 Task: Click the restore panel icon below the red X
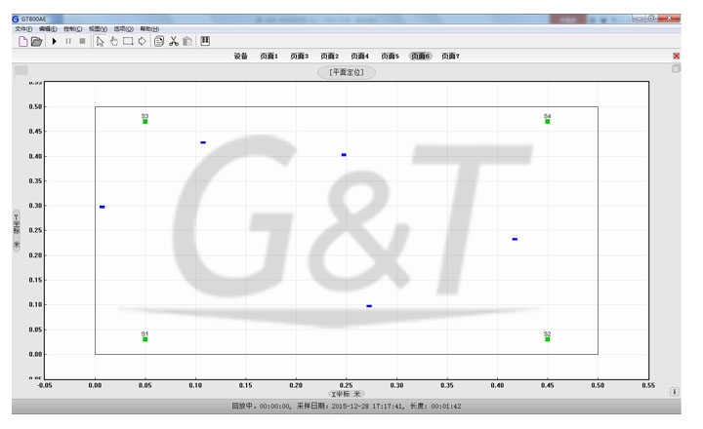pyautogui.click(x=676, y=69)
